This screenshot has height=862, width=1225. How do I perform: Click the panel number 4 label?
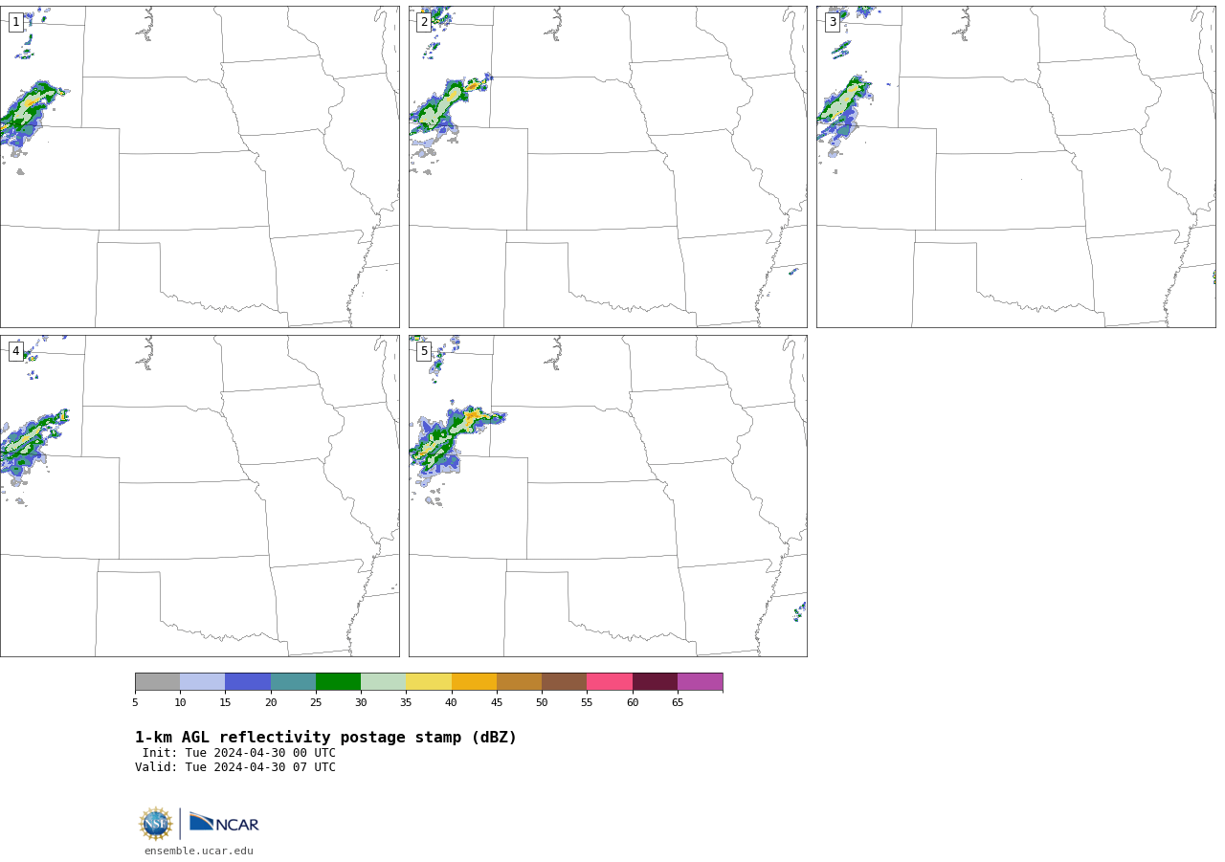[16, 351]
